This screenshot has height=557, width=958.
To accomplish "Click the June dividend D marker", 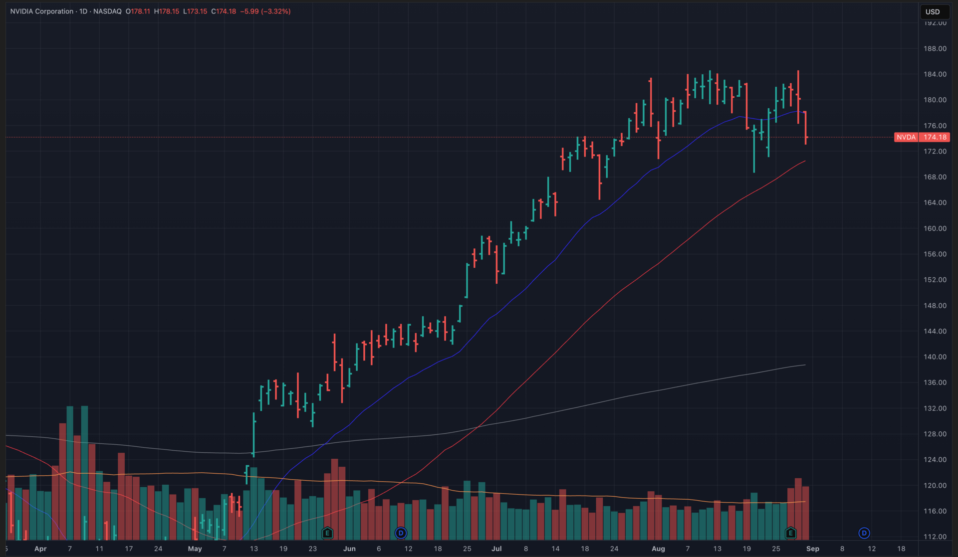I will [401, 533].
